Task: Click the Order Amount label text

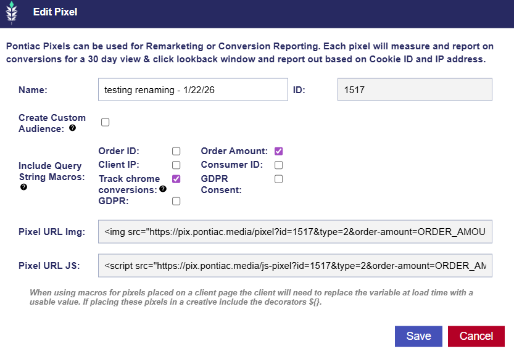Action: click(x=234, y=151)
